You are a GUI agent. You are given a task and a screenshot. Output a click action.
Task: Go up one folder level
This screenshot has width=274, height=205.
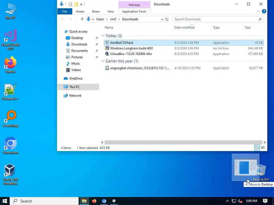point(82,19)
